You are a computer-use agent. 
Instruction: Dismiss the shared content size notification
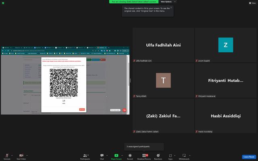(x=171, y=7)
